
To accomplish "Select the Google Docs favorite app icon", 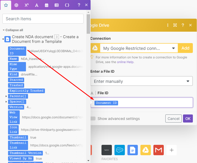I will pos(133,150).
